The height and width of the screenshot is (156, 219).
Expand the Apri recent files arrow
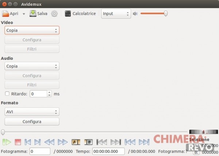[24, 14]
